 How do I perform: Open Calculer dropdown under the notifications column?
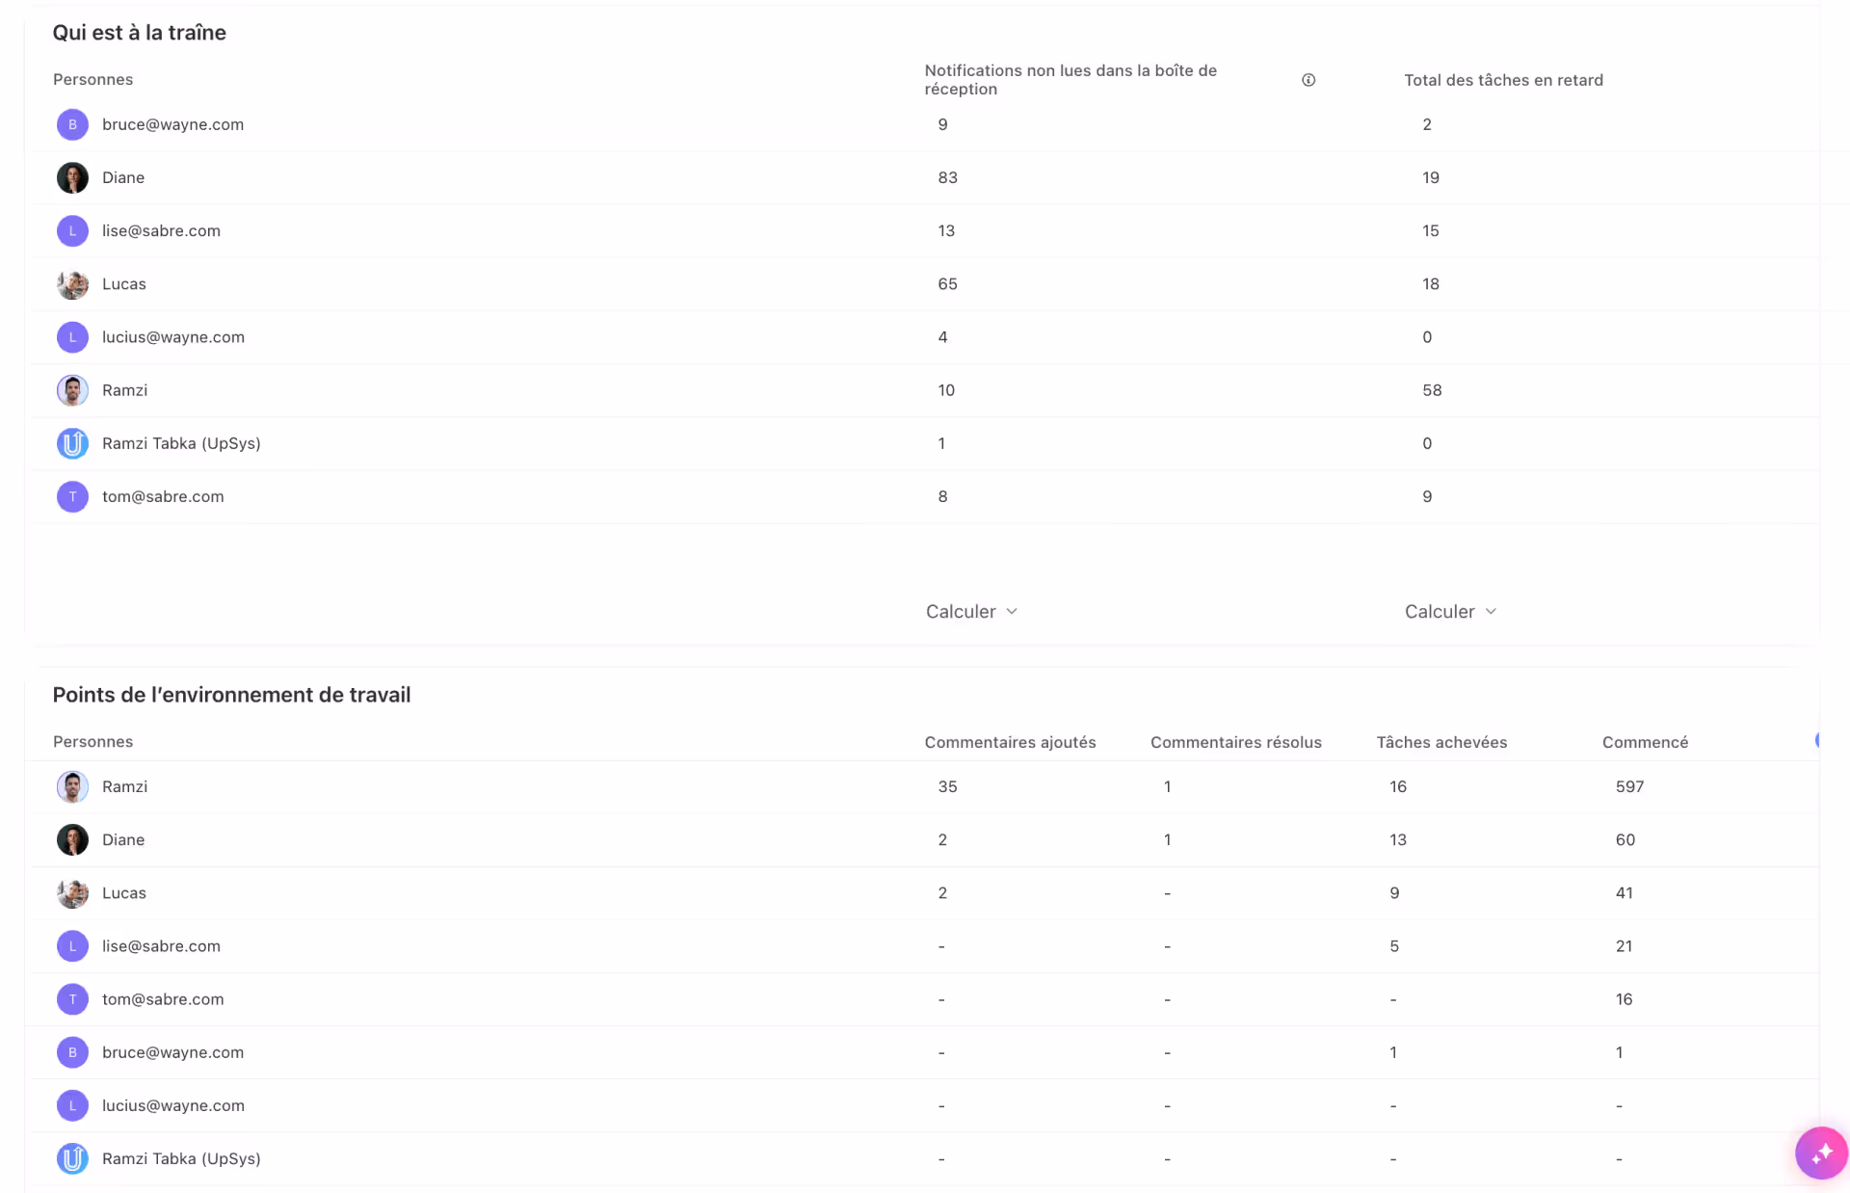[x=971, y=612]
